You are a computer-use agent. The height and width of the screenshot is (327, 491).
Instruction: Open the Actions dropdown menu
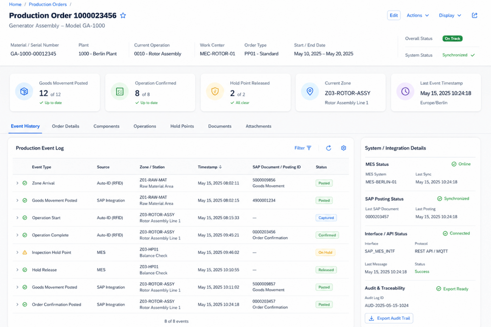click(x=418, y=15)
